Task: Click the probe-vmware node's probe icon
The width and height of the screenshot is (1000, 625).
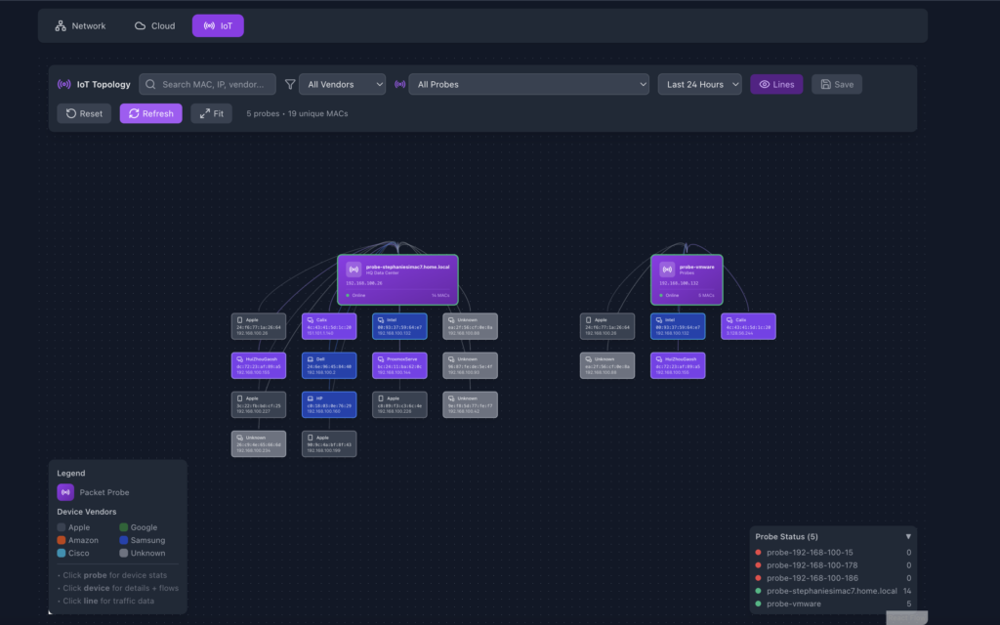Action: (667, 269)
